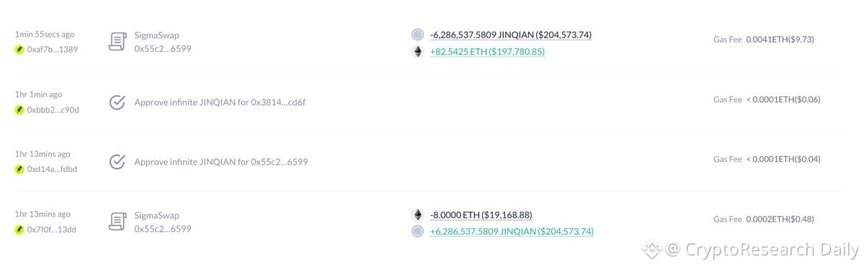864x267 pixels.
Task: Click the JINQIAN token icon in first transaction
Action: click(418, 35)
